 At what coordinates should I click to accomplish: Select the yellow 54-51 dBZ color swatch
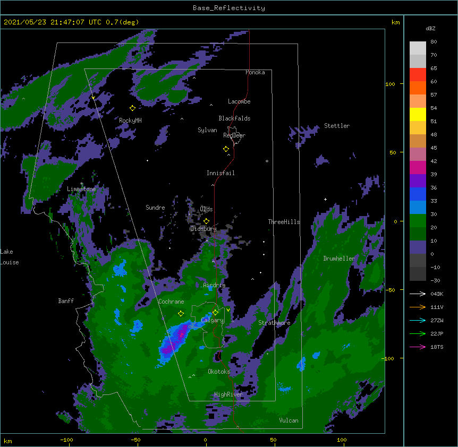point(418,114)
